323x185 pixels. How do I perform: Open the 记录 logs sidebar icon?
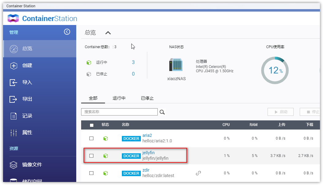coord(13,116)
